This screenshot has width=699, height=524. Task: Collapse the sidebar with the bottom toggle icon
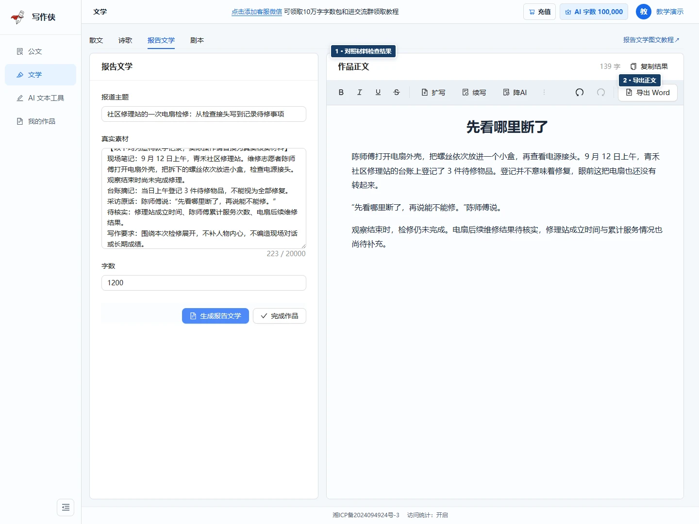(x=66, y=508)
